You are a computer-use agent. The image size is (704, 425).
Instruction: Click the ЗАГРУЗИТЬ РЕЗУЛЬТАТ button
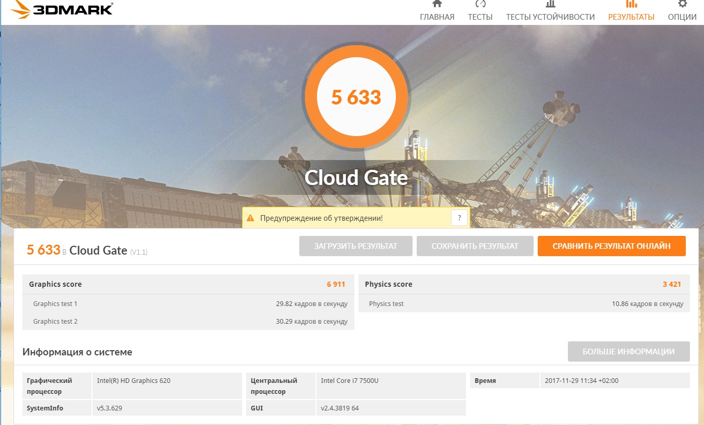tap(356, 246)
